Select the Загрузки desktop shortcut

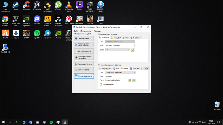[x=16, y=34]
